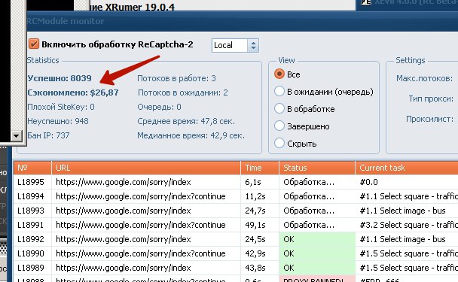Click the 'Проксилист:' settings label
458x282 pixels.
click(x=429, y=119)
